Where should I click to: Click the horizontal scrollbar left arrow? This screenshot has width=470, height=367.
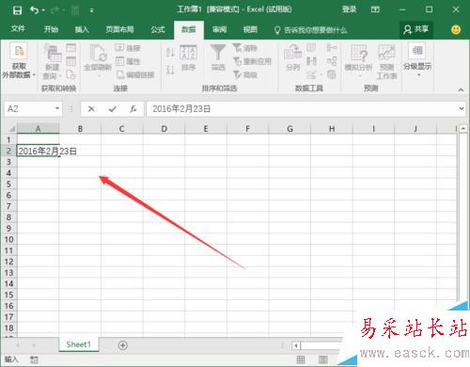pyautogui.click(x=296, y=345)
